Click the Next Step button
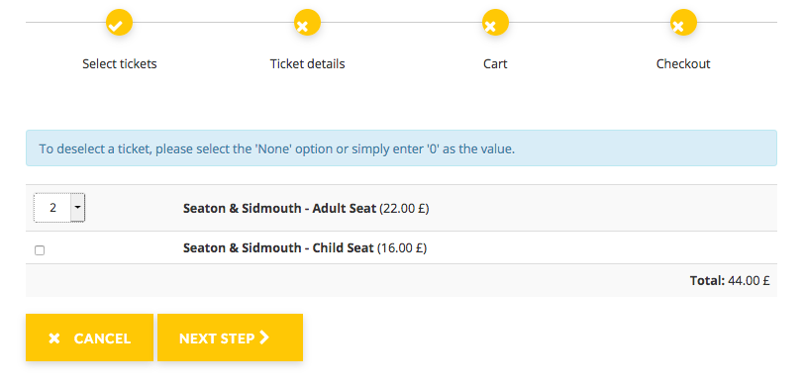 pyautogui.click(x=230, y=338)
